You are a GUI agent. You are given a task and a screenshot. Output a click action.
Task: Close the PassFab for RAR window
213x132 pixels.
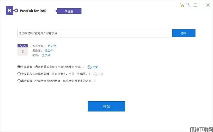tap(208, 5)
